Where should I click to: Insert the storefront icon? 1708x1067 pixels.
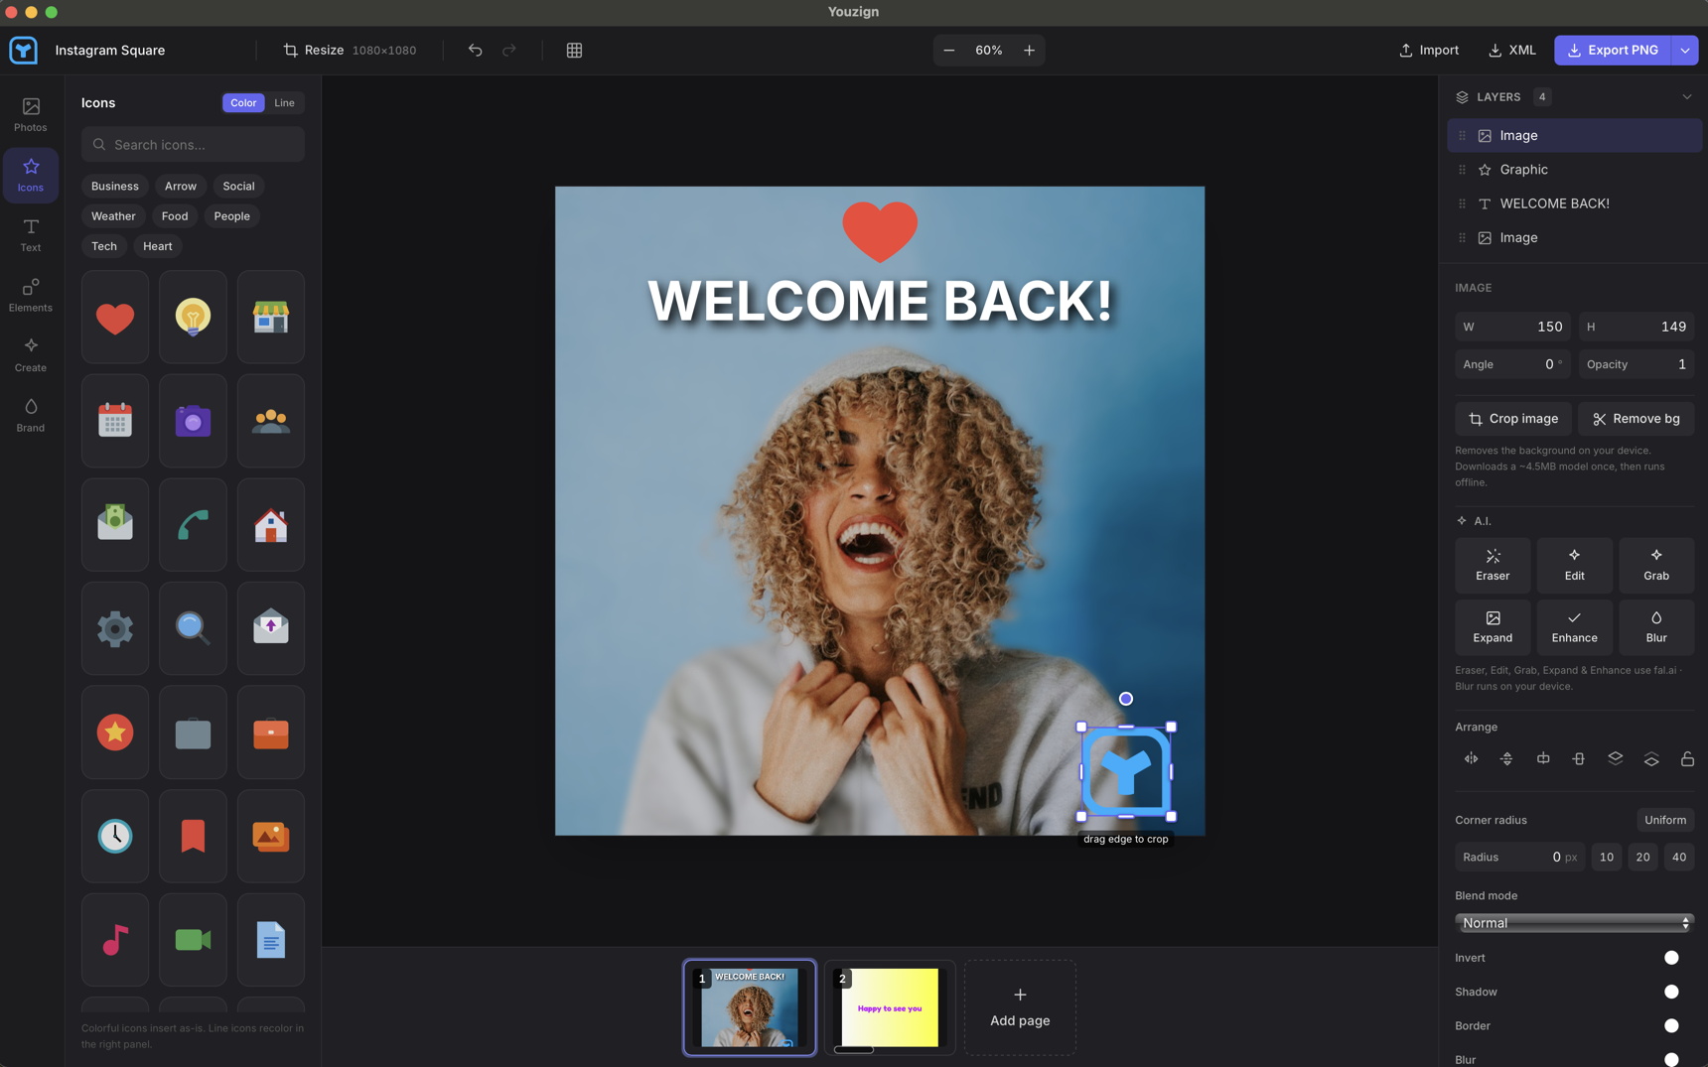[271, 317]
